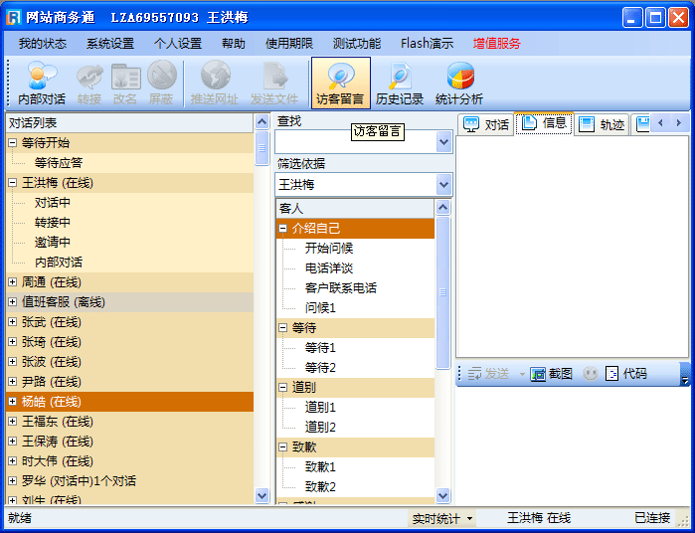Click the 增值服务 menu link
Screen dimensions: 695x533
(x=496, y=43)
